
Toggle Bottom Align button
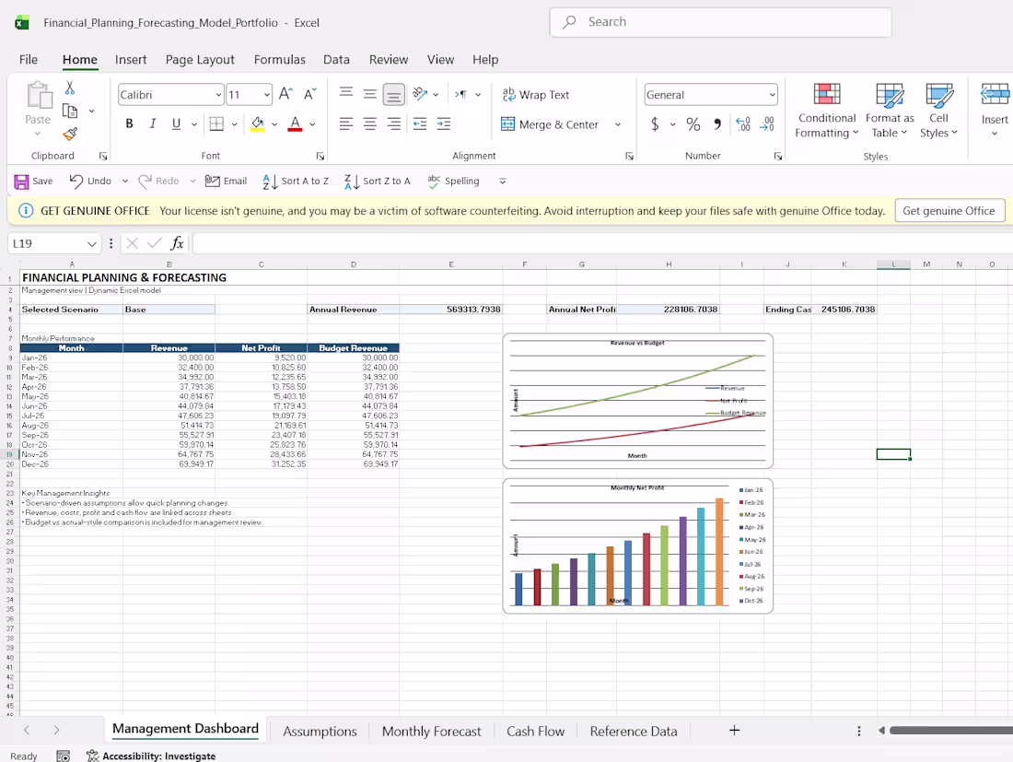coord(393,95)
